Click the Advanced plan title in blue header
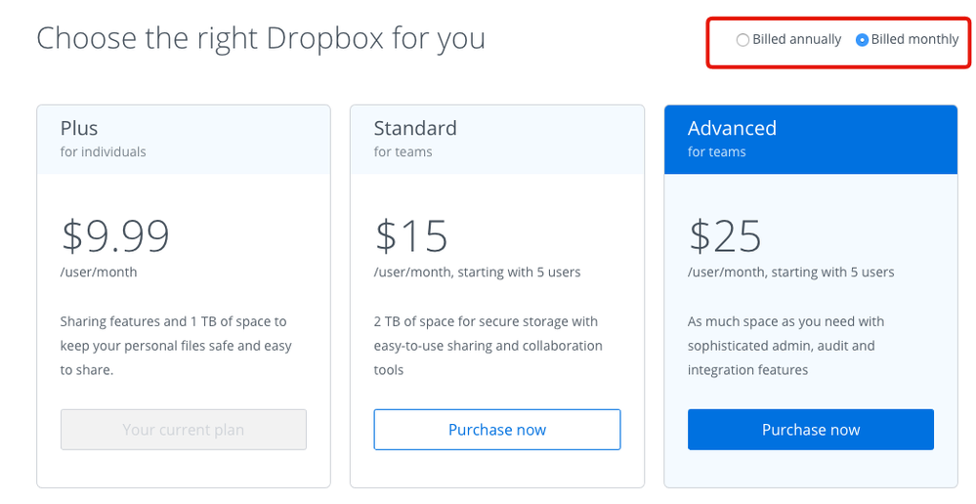Image resolution: width=976 pixels, height=504 pixels. (732, 128)
